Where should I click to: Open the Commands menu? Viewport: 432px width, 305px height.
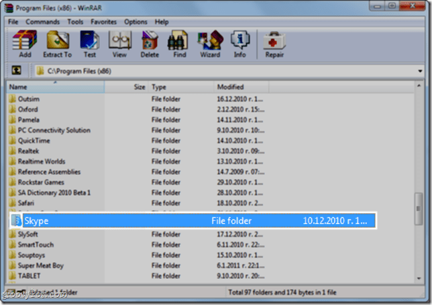43,21
